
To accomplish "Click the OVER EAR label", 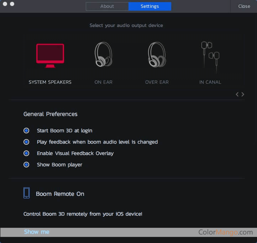I will point(157,82).
